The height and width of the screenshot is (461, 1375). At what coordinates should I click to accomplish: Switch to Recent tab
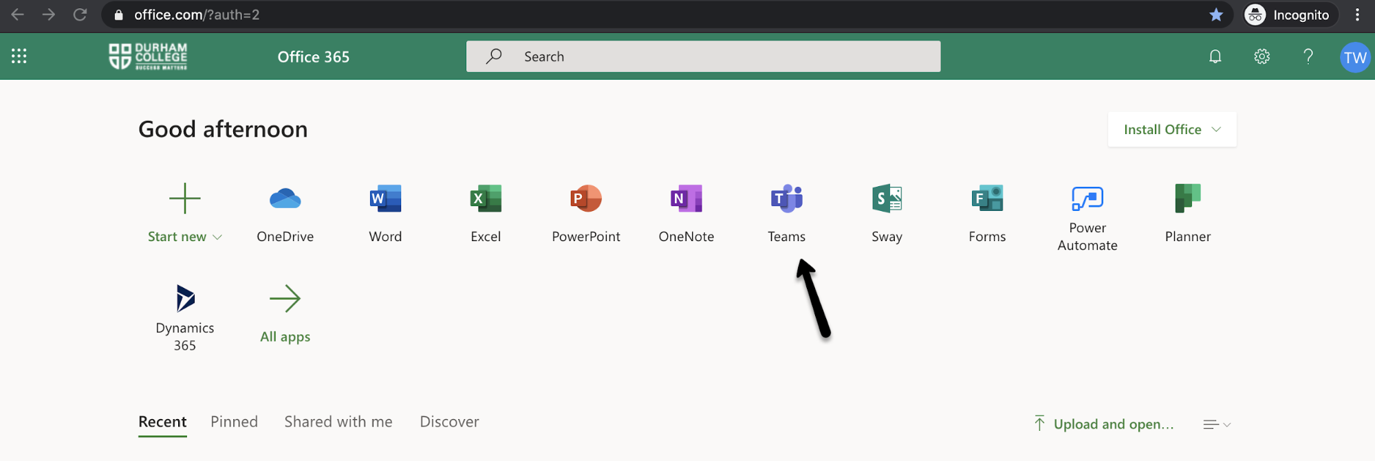(x=162, y=422)
